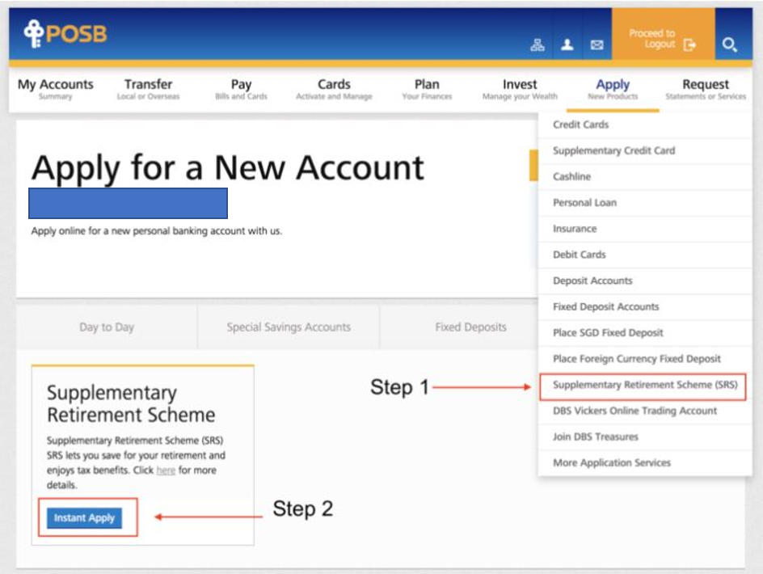Choose Cashline from dropdown
This screenshot has width=763, height=574.
pyautogui.click(x=645, y=177)
